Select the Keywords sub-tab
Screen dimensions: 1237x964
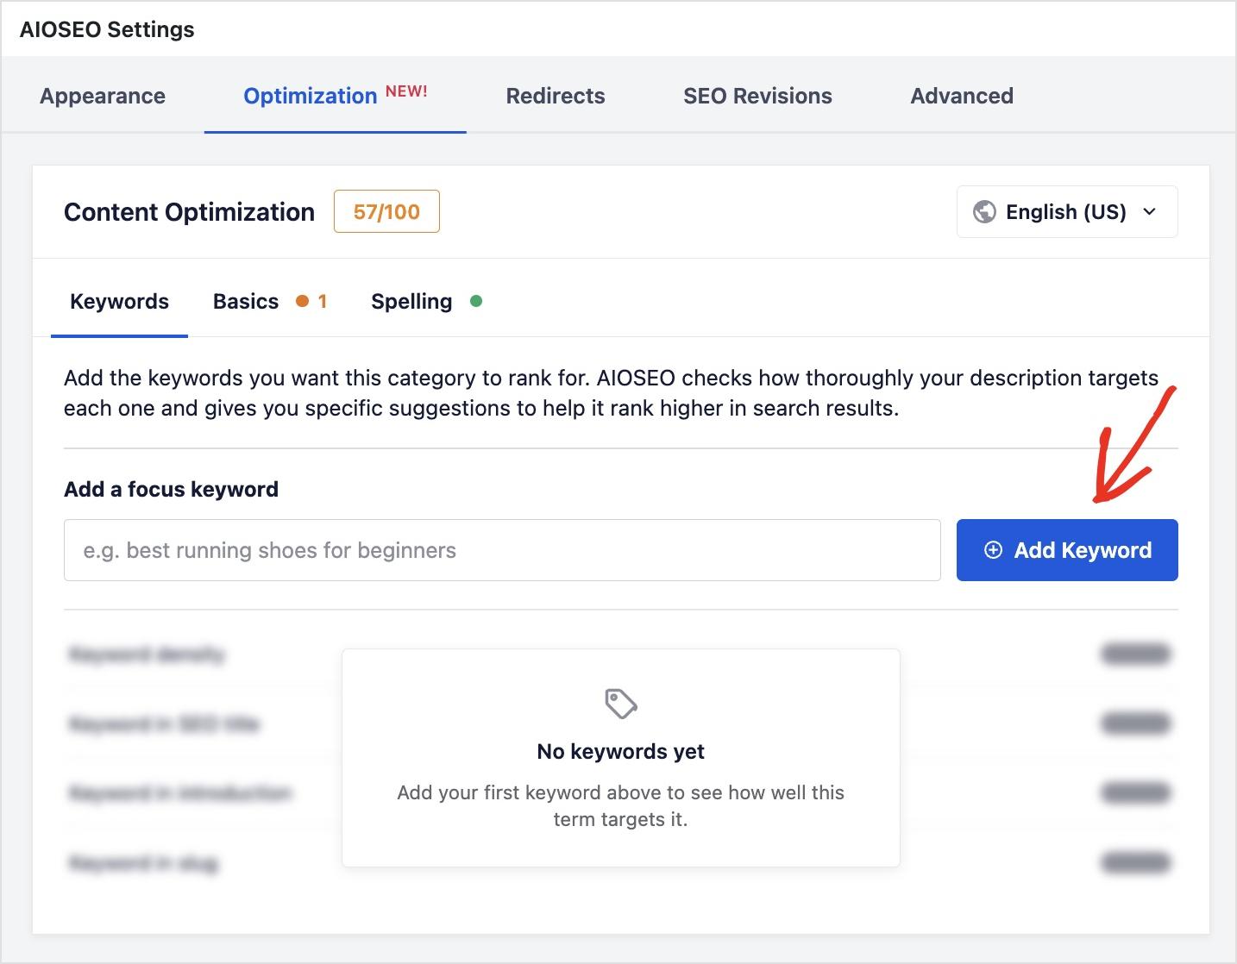[119, 302]
